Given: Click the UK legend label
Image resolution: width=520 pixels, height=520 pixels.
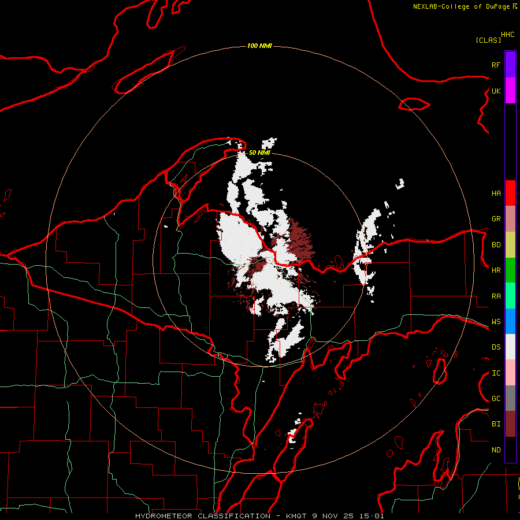Looking at the screenshot, I should tap(496, 91).
